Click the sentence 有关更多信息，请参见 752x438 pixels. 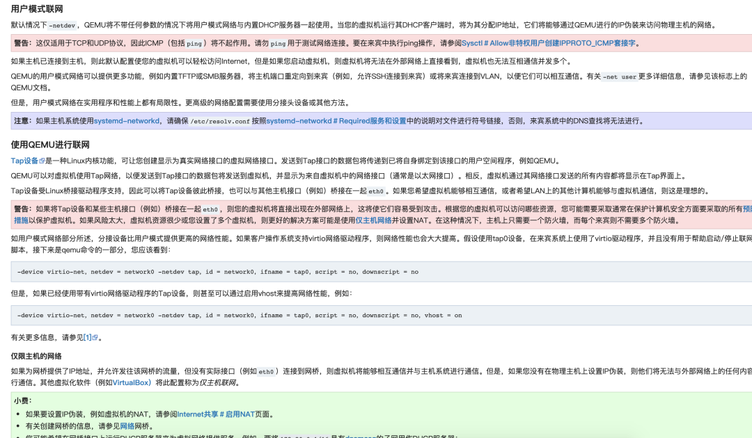[x=47, y=337]
